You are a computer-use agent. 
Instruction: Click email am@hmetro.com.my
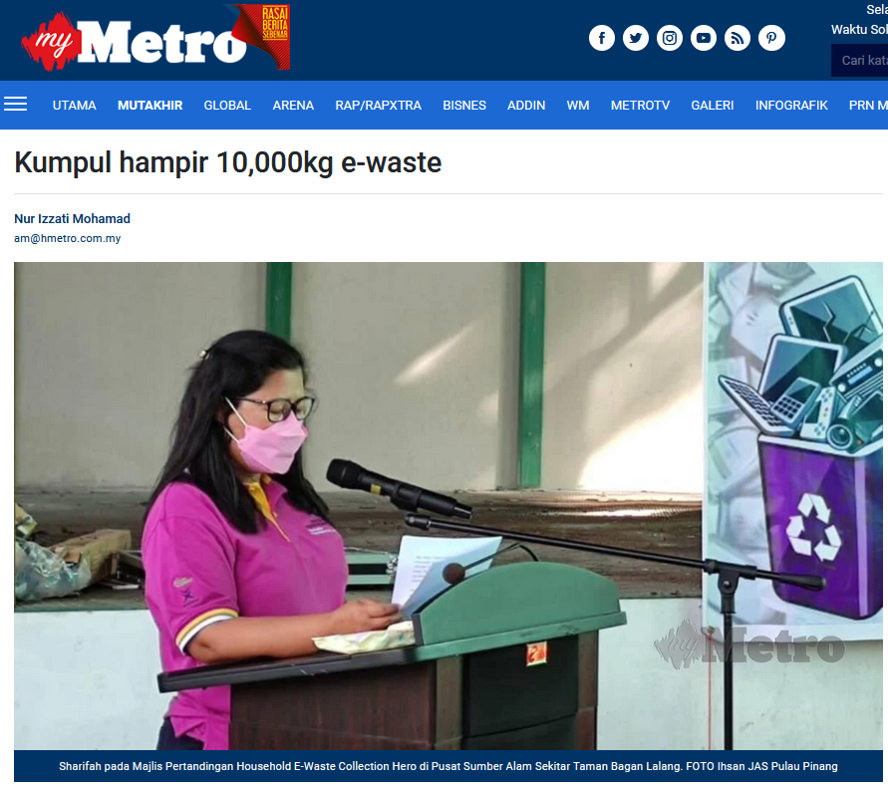point(68,238)
